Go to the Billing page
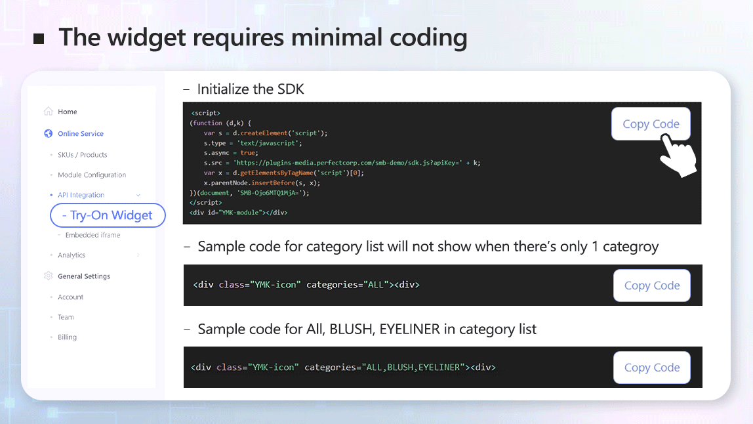Screen dimensions: 753x424 tap(67, 337)
